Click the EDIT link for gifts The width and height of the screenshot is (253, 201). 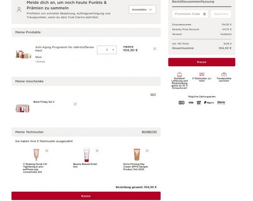[153, 94]
